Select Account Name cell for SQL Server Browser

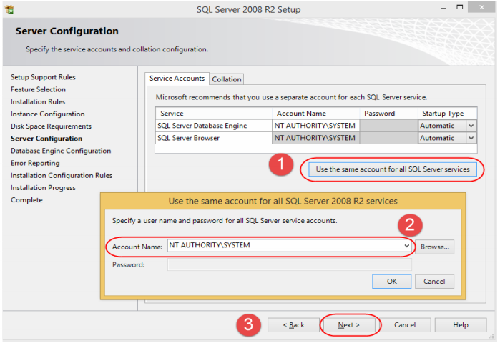315,138
